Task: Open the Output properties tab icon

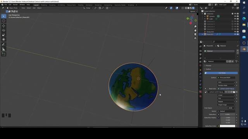Action: (200, 54)
